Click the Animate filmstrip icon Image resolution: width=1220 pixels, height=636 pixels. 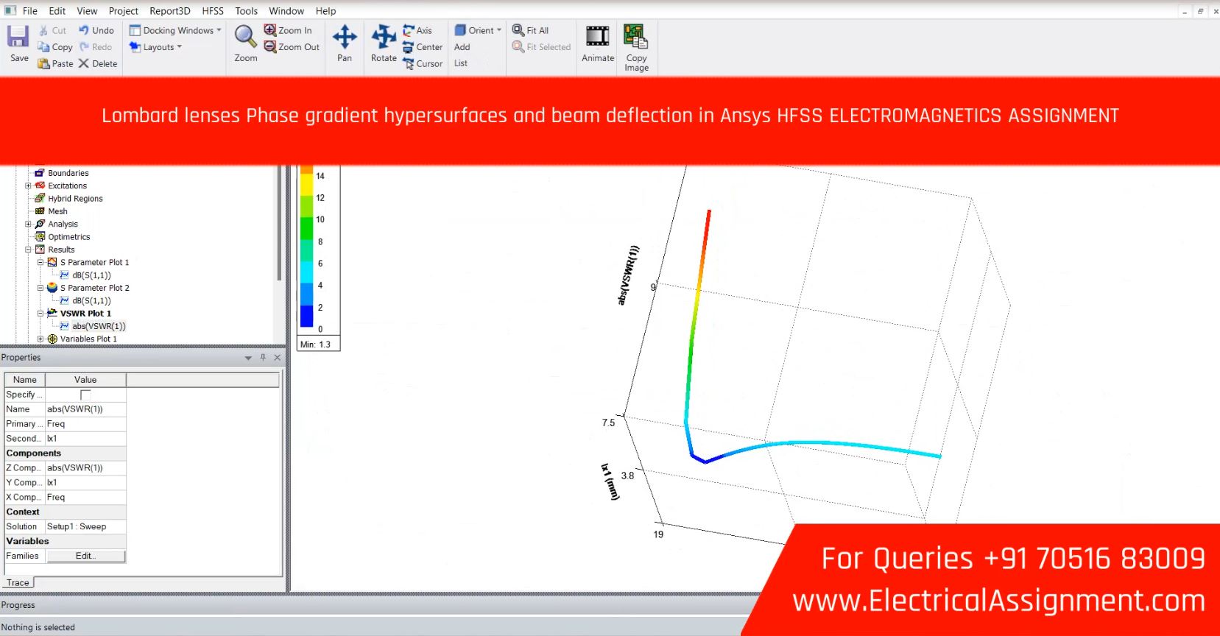(x=597, y=37)
